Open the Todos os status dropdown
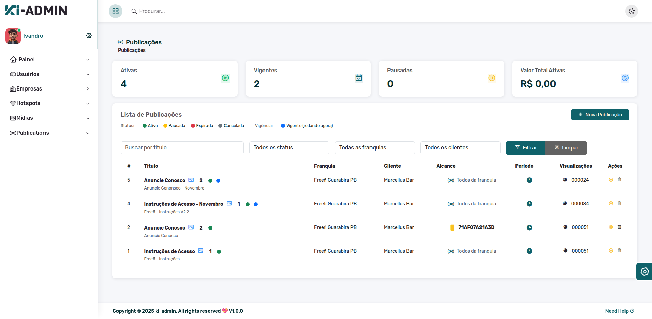This screenshot has height=319, width=652. tap(289, 148)
